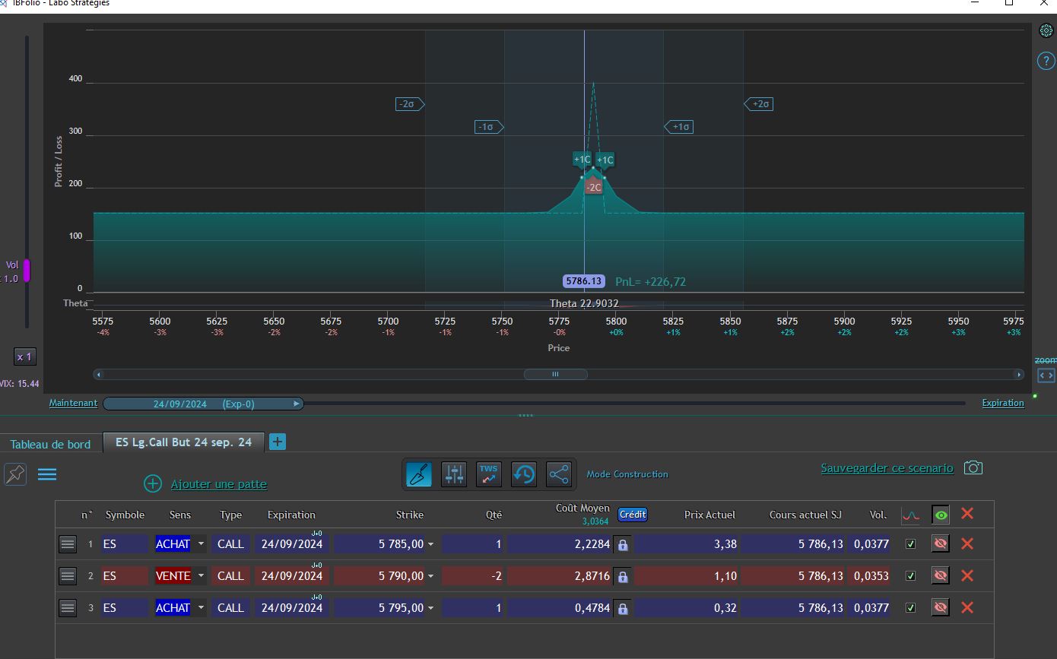Expand the strike 5 790,00 dropdown
This screenshot has width=1057, height=659.
click(430, 576)
